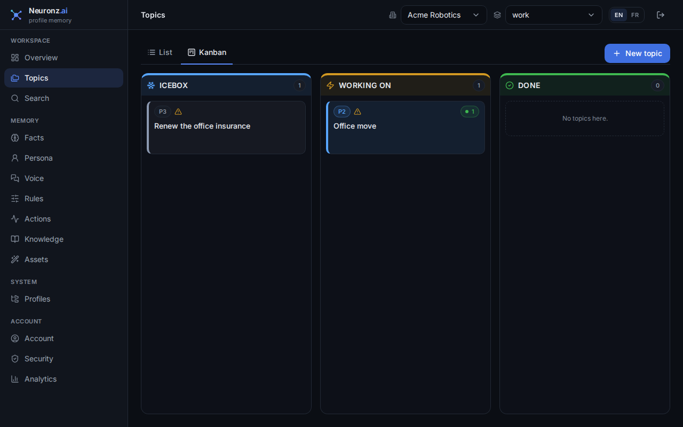Image resolution: width=683 pixels, height=427 pixels.
Task: Click the Neuronz.ai logo icon
Action: (17, 15)
